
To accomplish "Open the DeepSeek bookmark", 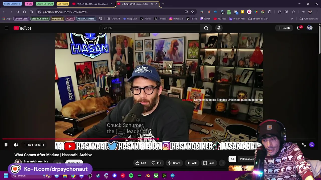I will click(x=130, y=19).
